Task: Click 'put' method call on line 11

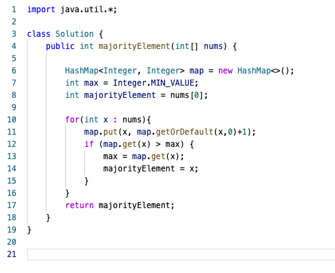Action: click(111, 132)
